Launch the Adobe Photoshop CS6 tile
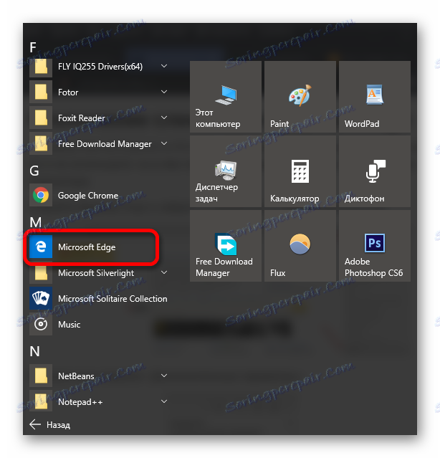This screenshot has width=440, height=458. coord(375,246)
